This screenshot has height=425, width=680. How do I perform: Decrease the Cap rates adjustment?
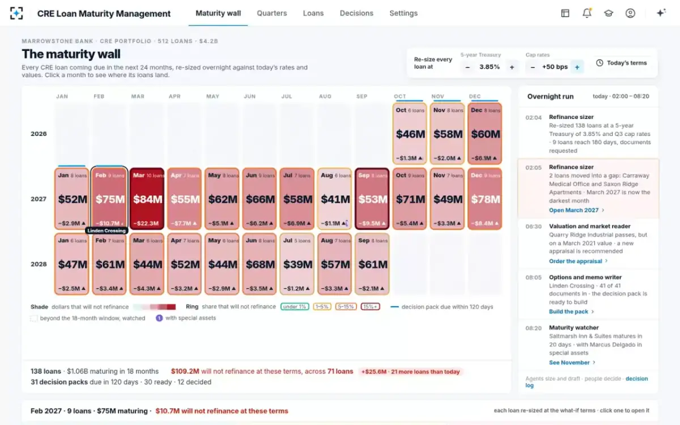click(533, 67)
